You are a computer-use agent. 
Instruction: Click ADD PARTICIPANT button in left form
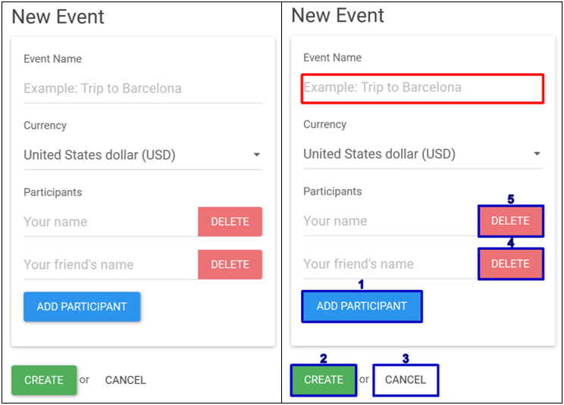pyautogui.click(x=82, y=307)
